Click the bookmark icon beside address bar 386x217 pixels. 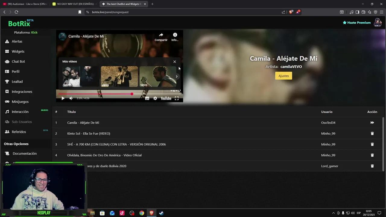tap(80, 12)
